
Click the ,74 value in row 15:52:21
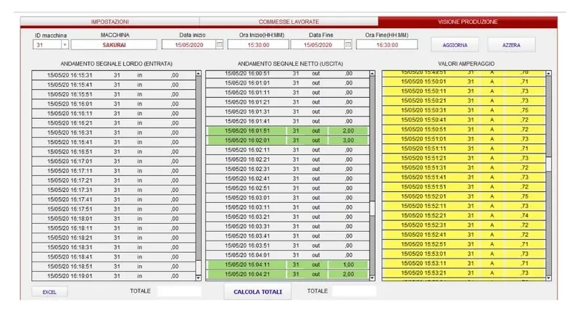(524, 215)
